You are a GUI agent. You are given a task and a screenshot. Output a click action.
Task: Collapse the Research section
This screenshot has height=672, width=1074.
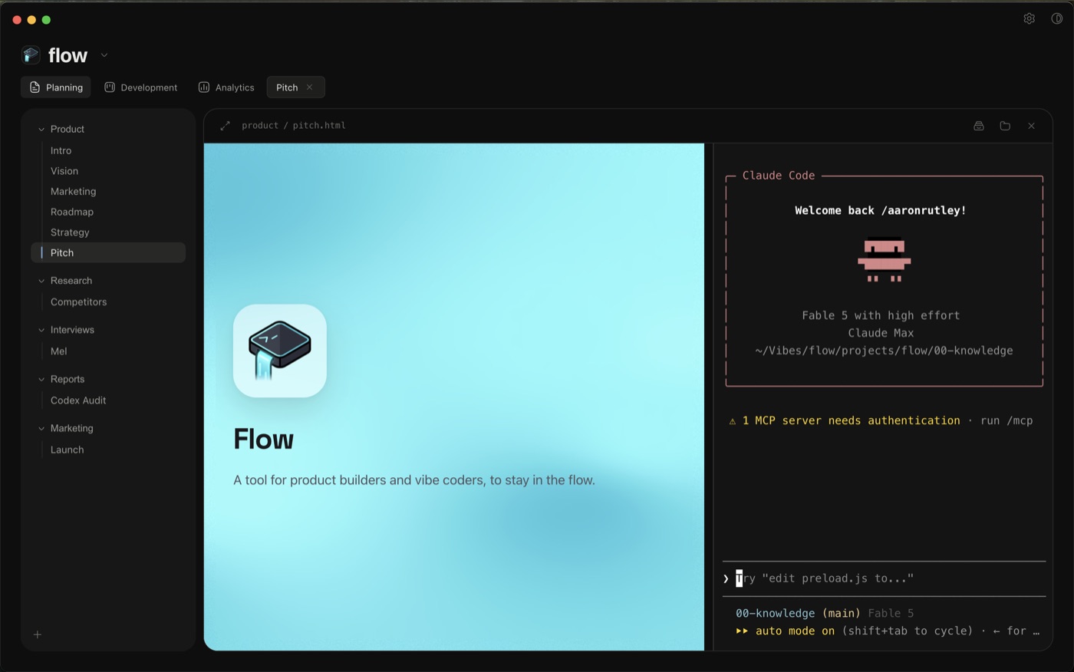click(41, 281)
